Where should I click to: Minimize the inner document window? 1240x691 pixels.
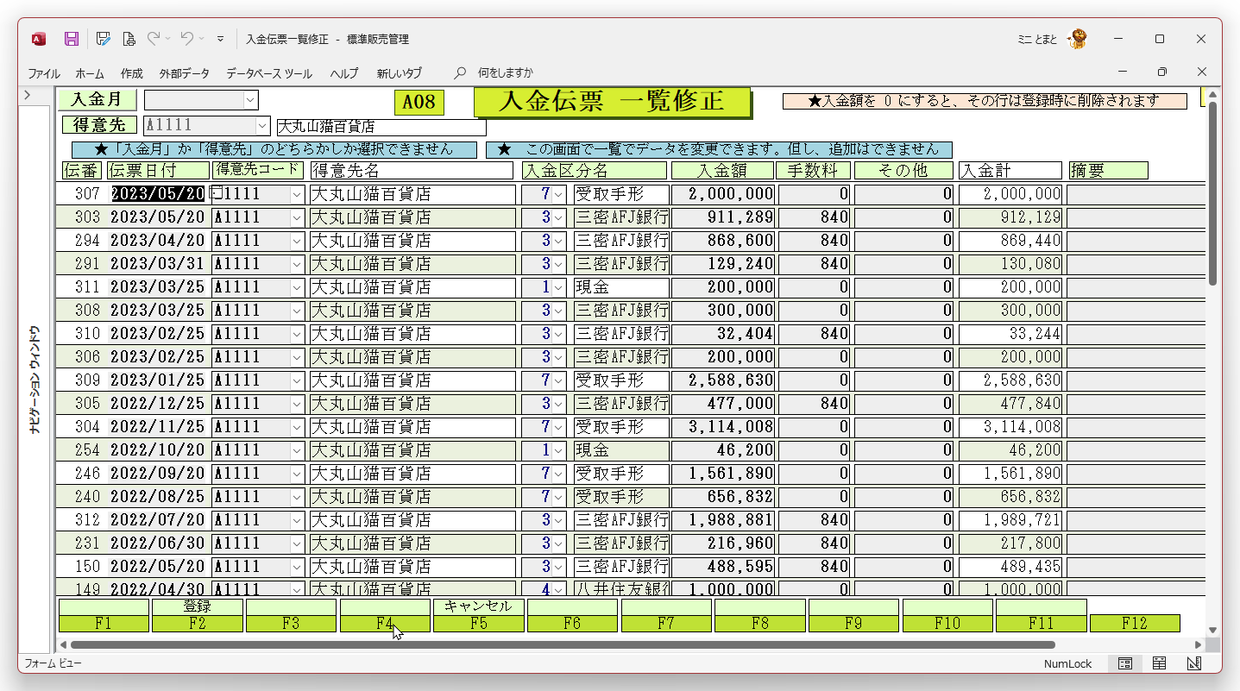point(1123,72)
